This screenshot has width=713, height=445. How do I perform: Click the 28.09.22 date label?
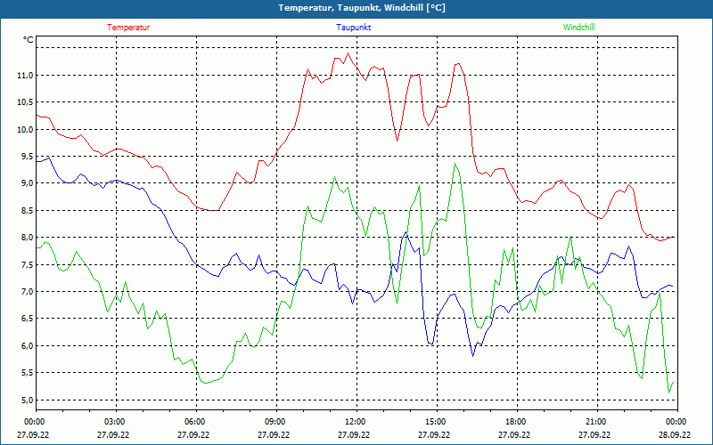click(675, 434)
